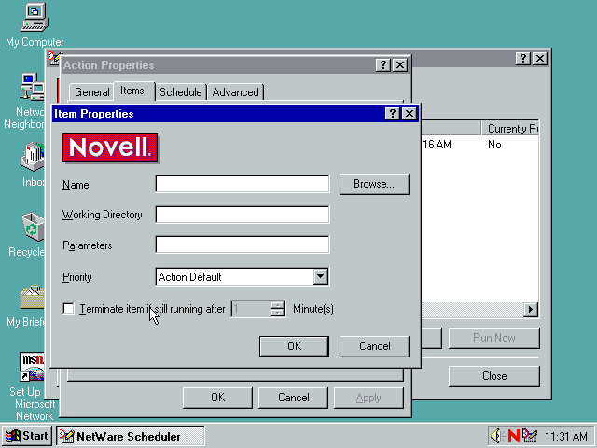The height and width of the screenshot is (448, 597).
Task: Click the Novell logo in Item Properties
Action: (x=110, y=147)
